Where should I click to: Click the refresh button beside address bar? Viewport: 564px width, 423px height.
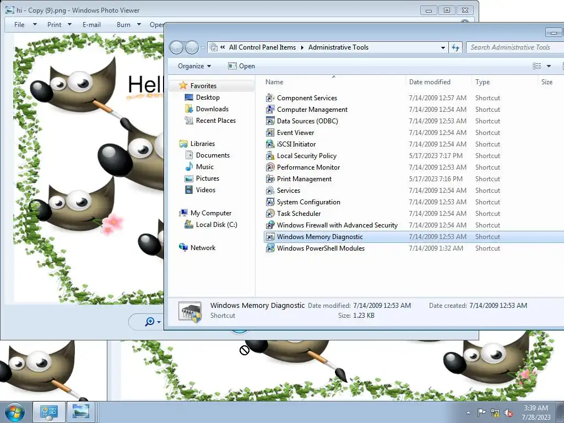(x=455, y=47)
